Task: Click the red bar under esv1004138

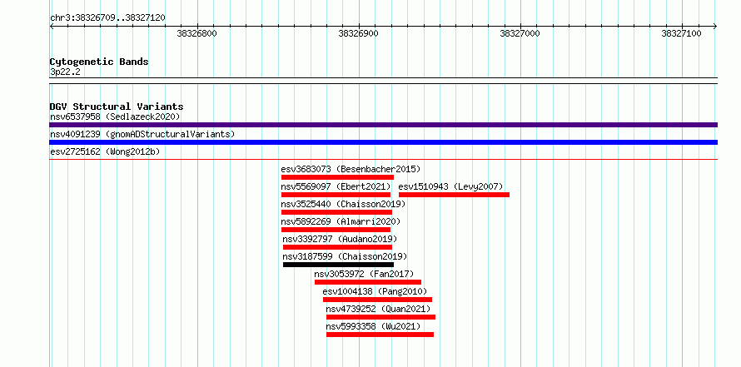Action: pyautogui.click(x=378, y=300)
